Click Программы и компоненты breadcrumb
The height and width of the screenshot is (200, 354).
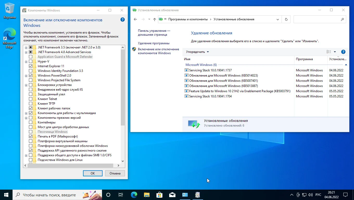tap(188, 19)
